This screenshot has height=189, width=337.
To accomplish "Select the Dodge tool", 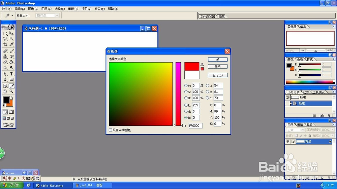I will (x=11, y=67).
